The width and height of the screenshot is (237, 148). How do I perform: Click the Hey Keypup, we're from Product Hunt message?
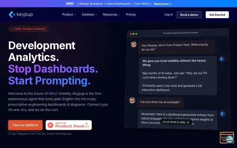[177, 47]
